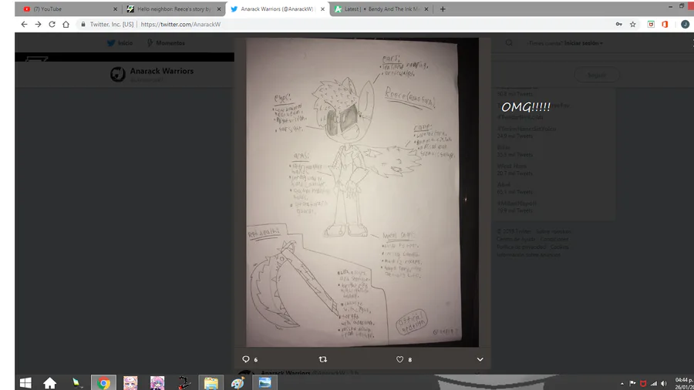Show hidden system tray icons
The height and width of the screenshot is (390, 694).
622,384
